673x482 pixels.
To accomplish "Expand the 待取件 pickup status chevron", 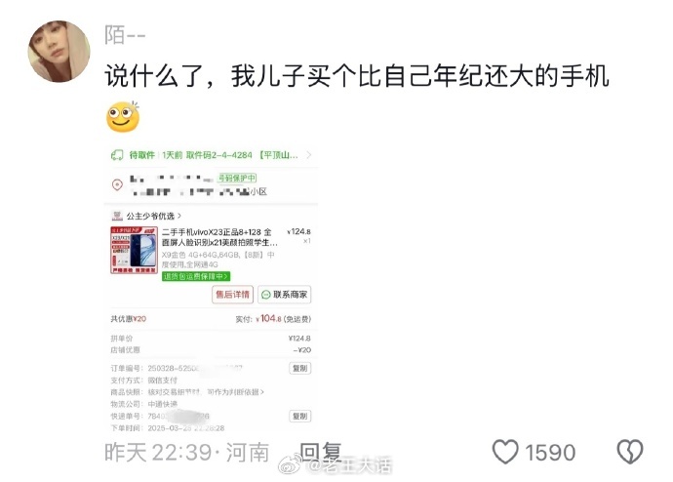I will coord(308,155).
